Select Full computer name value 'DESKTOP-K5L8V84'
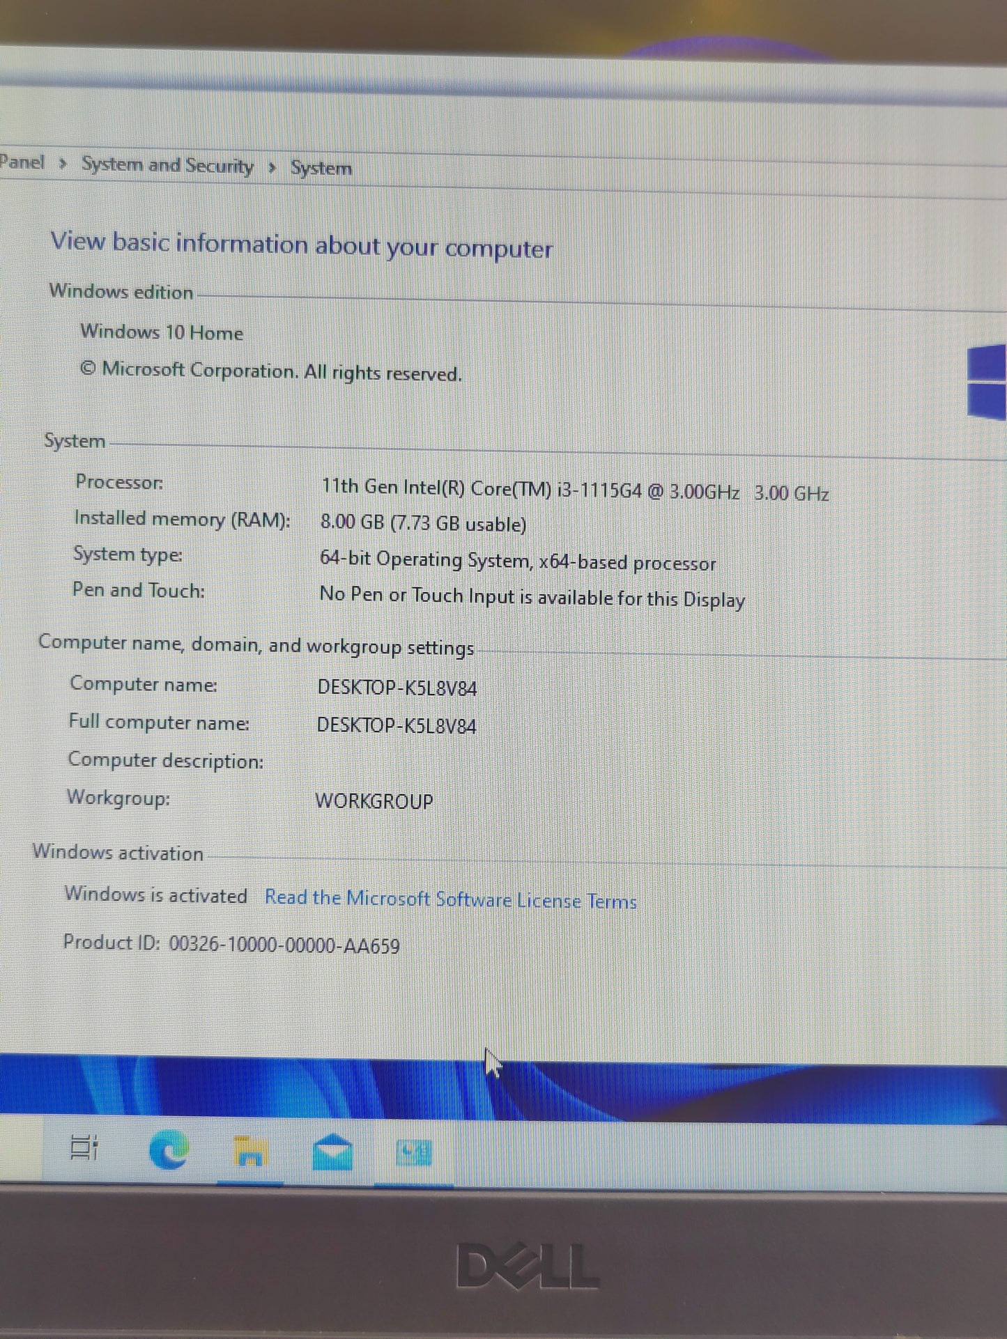1007x1339 pixels. [x=396, y=725]
